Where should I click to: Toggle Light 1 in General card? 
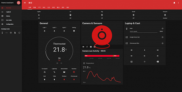pyautogui.click(x=44, y=31)
